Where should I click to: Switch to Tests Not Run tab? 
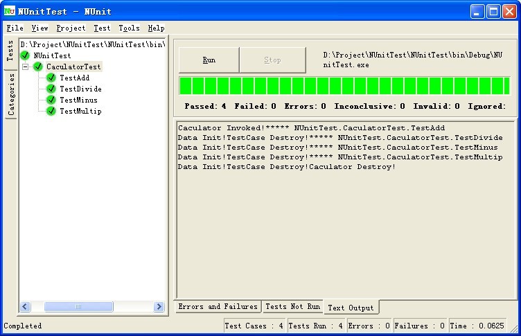(292, 307)
